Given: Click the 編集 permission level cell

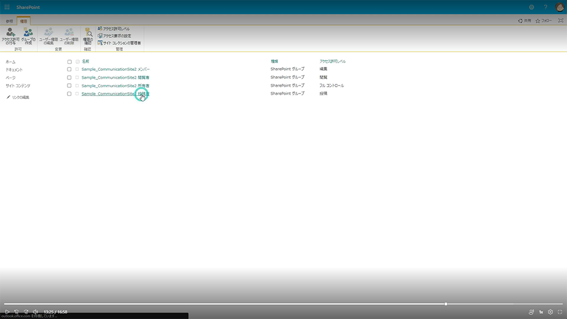Looking at the screenshot, I should tap(323, 69).
